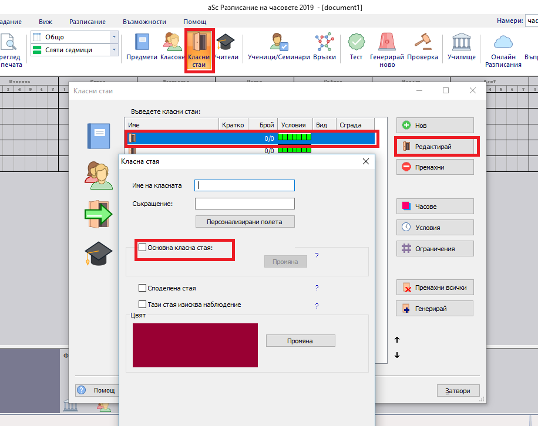This screenshot has width=538, height=426.
Task: Open the Сляти седмици dropdown
Action: click(114, 50)
